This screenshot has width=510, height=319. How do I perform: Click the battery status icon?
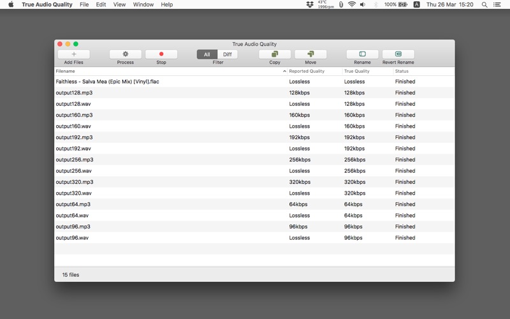[x=403, y=4]
